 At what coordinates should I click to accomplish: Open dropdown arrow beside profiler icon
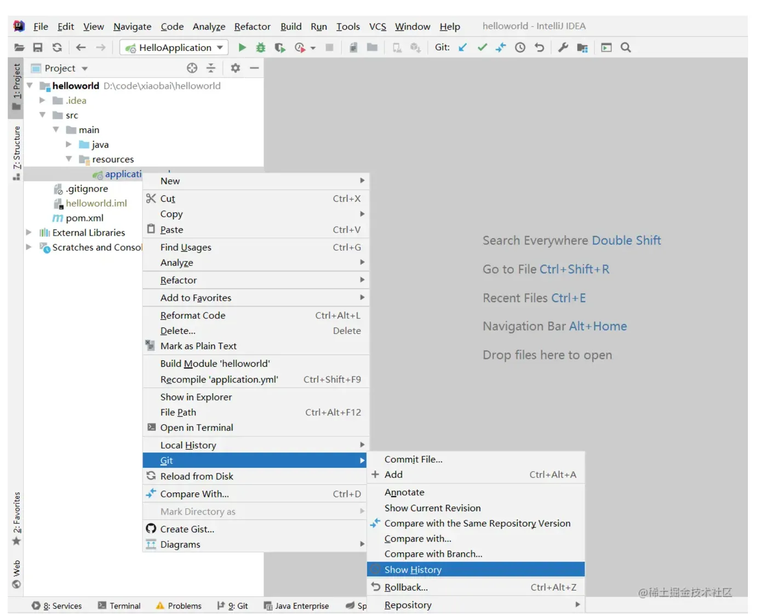point(313,48)
